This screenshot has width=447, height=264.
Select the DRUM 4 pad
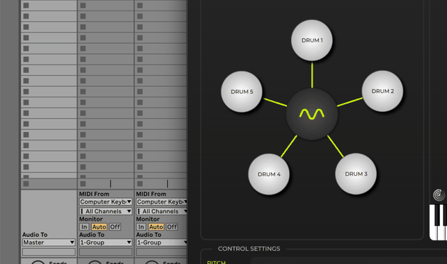[x=269, y=174]
